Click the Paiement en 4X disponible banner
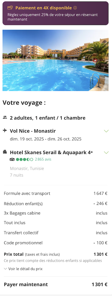 pyautogui.click(x=55, y=13)
